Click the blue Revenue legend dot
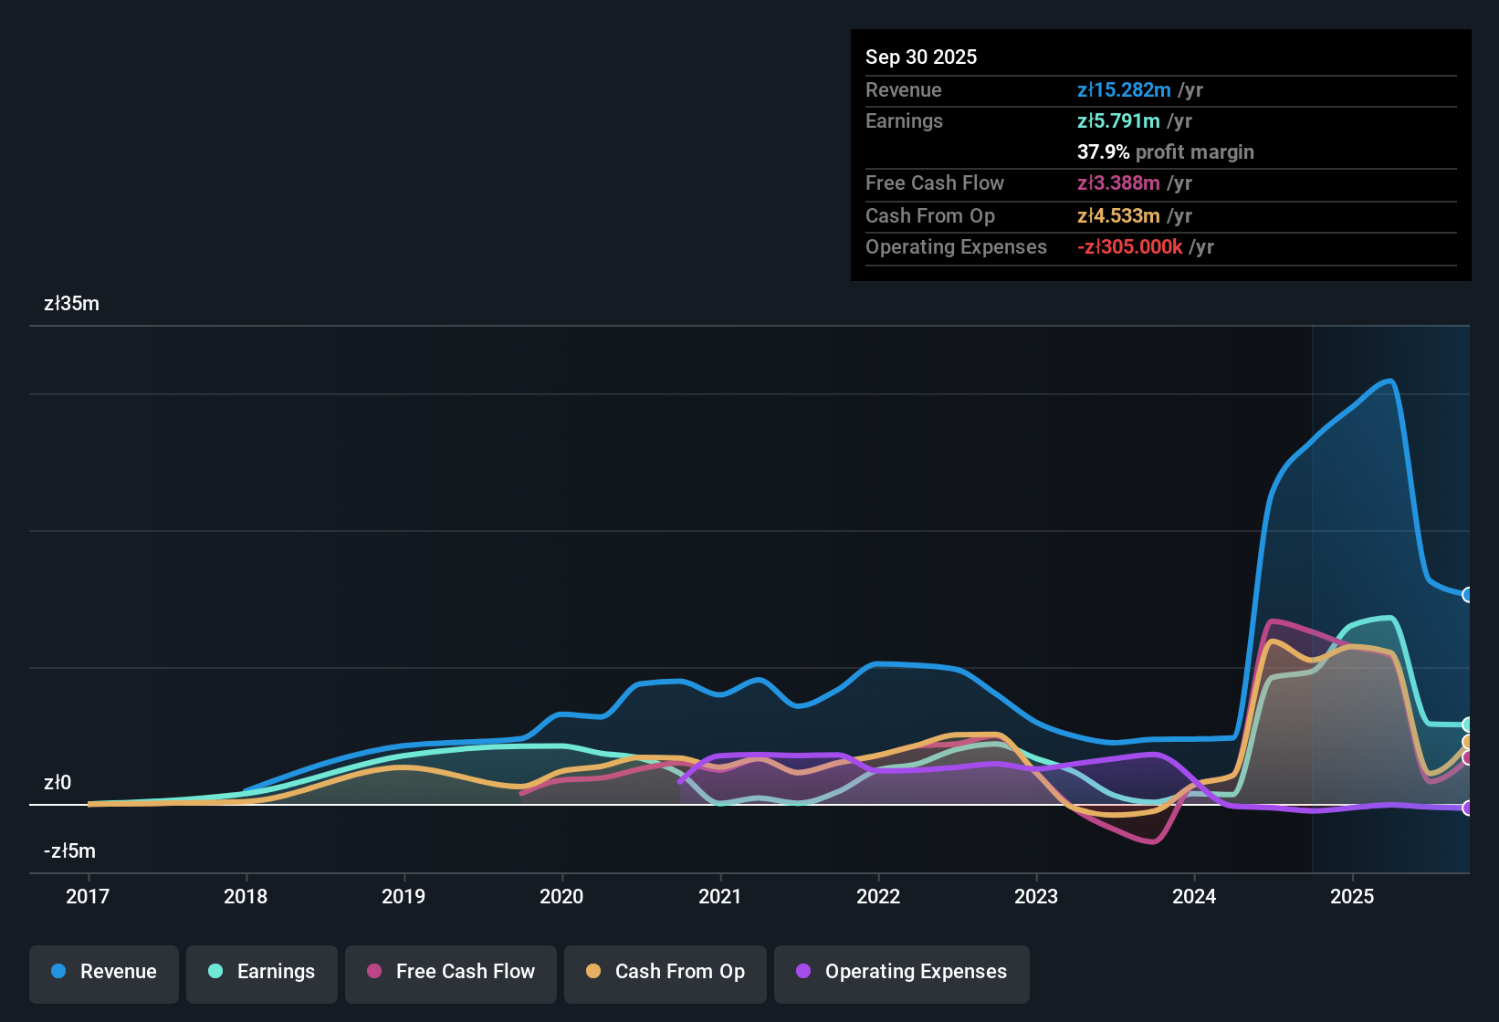 pos(58,972)
